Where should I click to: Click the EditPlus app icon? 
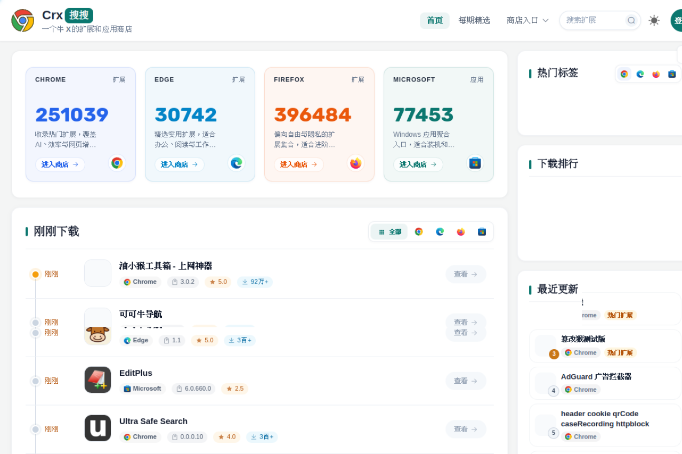[98, 380]
